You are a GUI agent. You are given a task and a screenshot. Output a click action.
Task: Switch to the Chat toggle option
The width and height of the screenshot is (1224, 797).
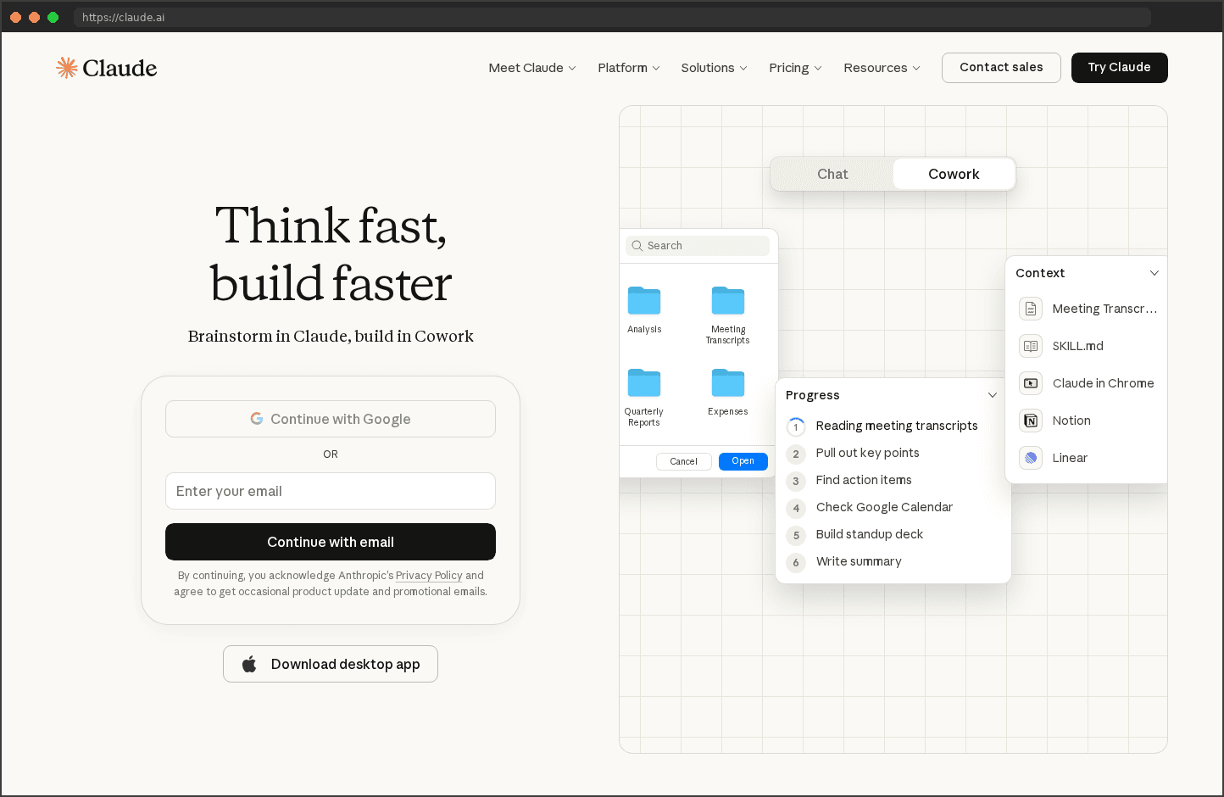(832, 174)
